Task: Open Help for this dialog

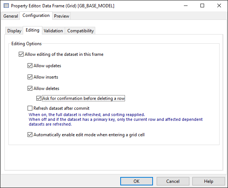Action: click(x=209, y=181)
